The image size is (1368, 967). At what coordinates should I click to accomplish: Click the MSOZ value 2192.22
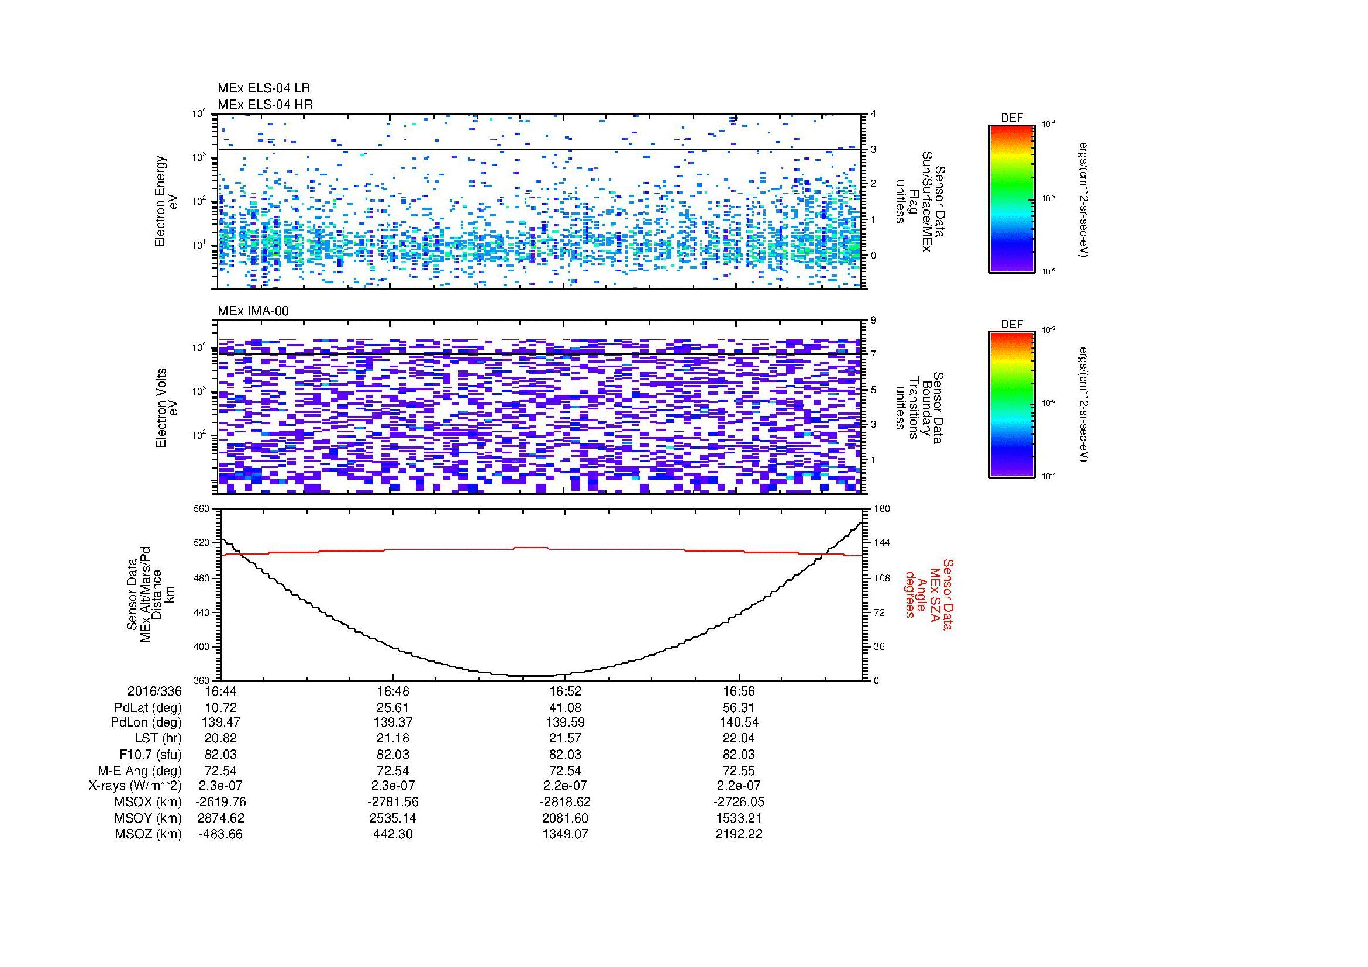click(739, 834)
